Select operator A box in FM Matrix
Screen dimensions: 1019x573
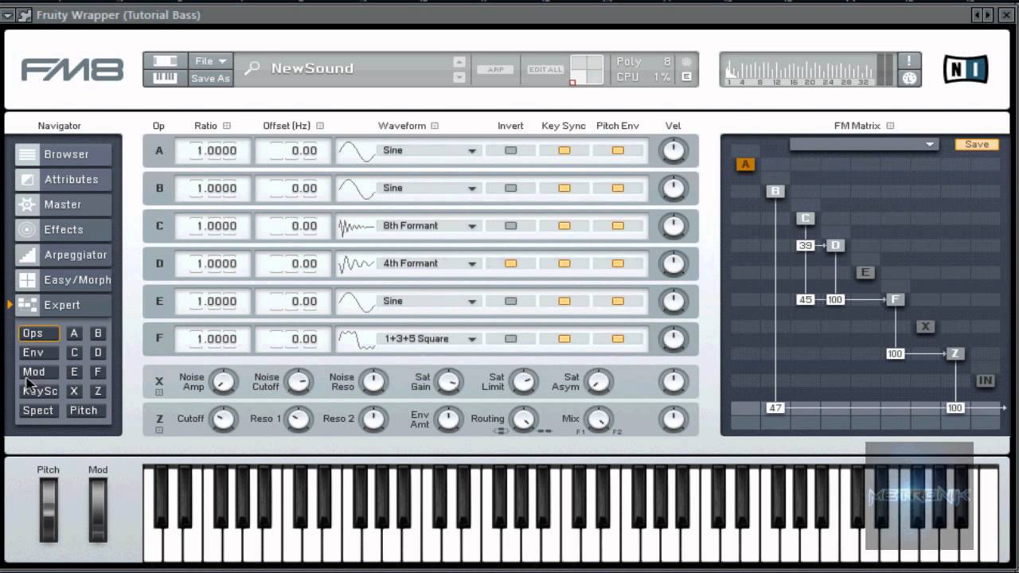pyautogui.click(x=745, y=165)
